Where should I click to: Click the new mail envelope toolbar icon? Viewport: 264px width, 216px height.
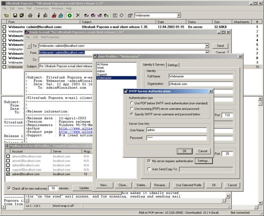pos(6,15)
